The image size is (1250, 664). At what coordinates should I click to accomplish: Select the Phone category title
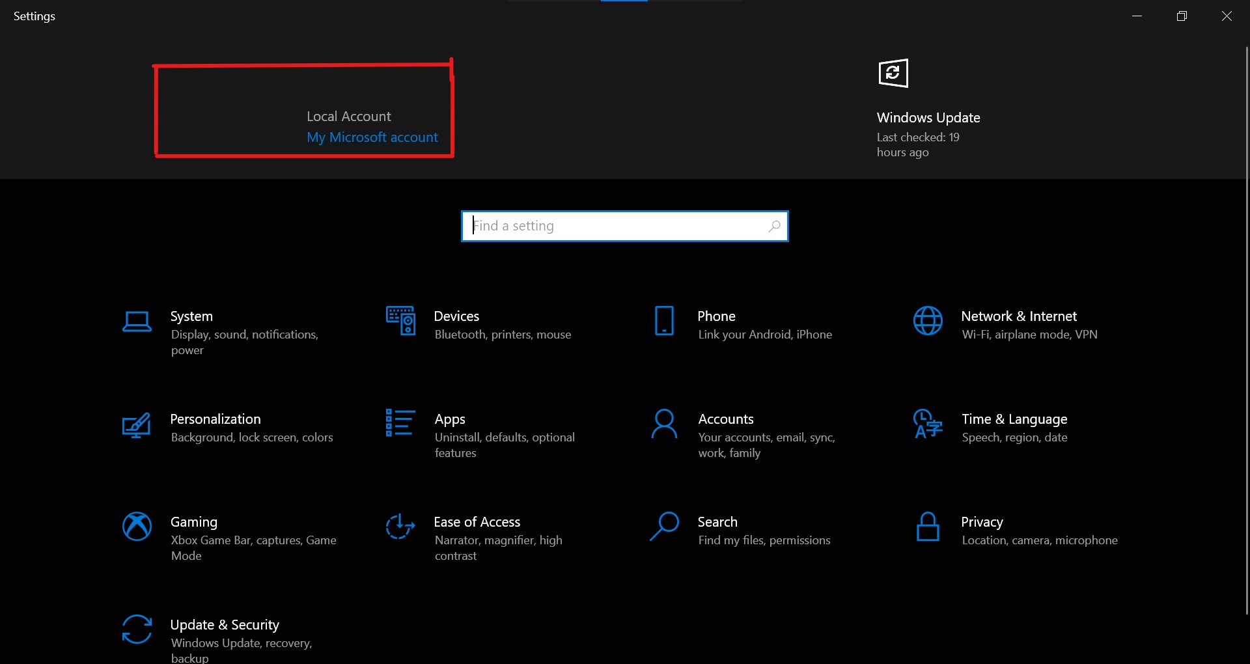pos(717,316)
